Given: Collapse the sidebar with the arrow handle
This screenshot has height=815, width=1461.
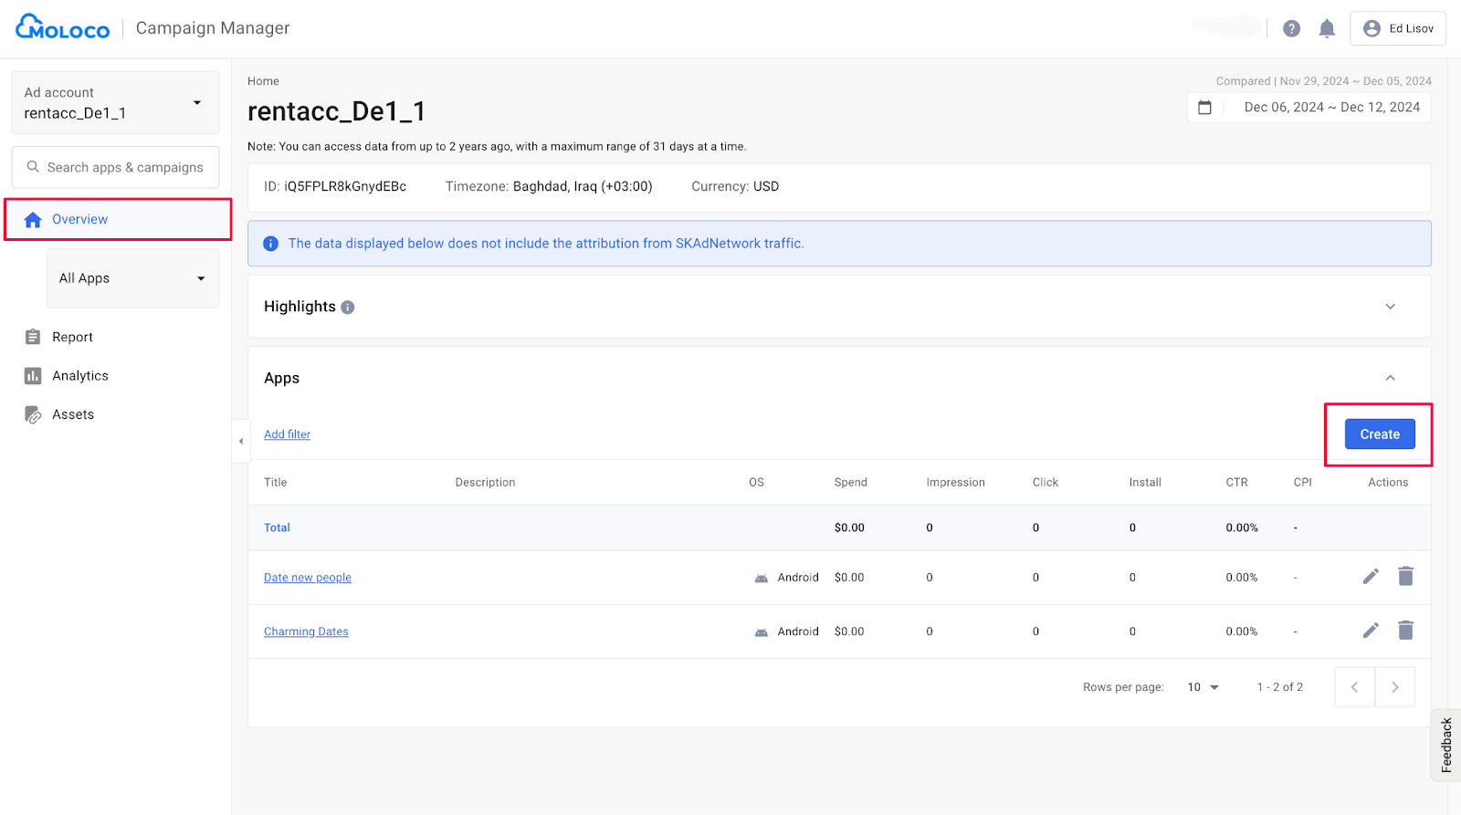Looking at the screenshot, I should coord(241,441).
